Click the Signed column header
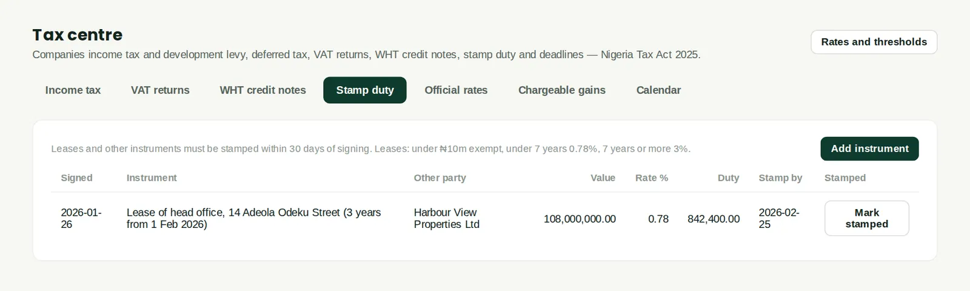The width and height of the screenshot is (970, 291). 76,178
